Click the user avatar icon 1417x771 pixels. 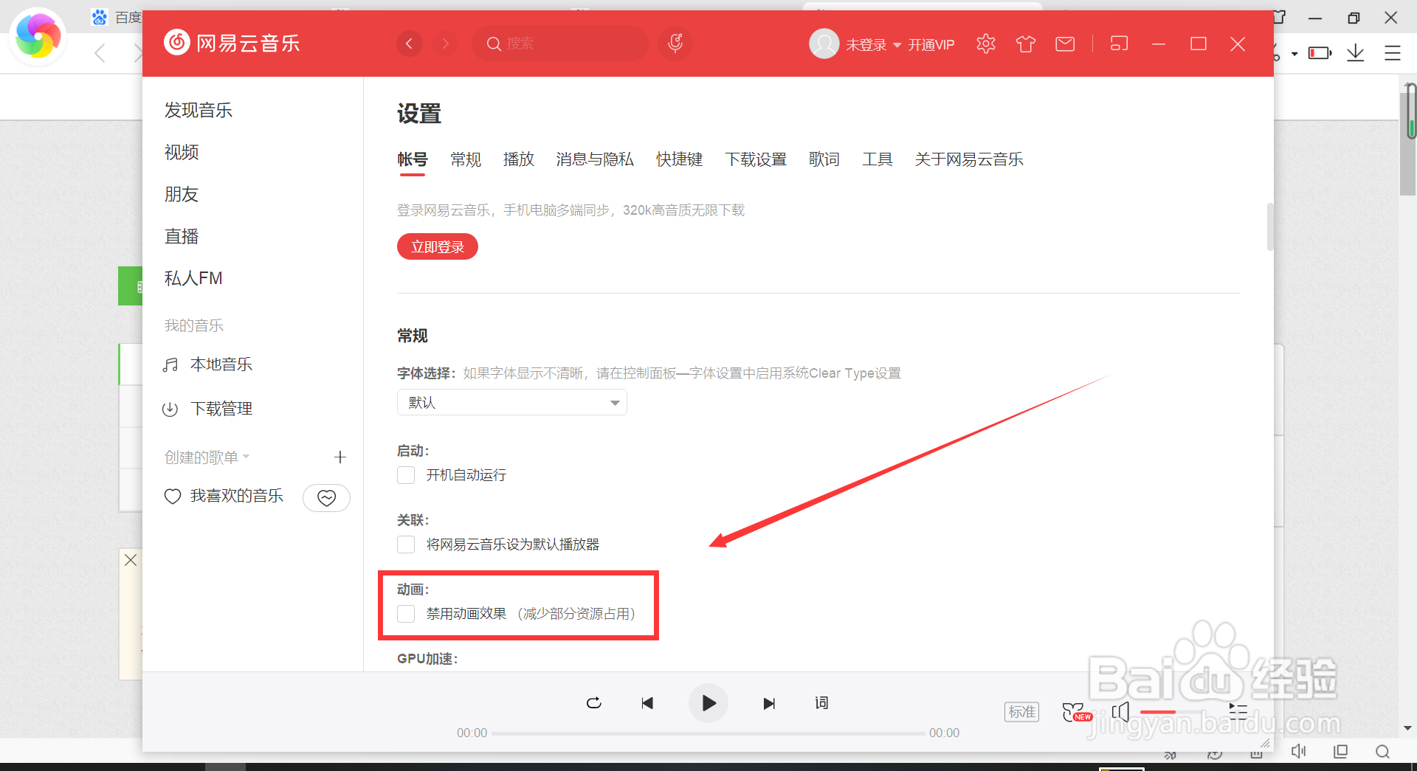824,44
